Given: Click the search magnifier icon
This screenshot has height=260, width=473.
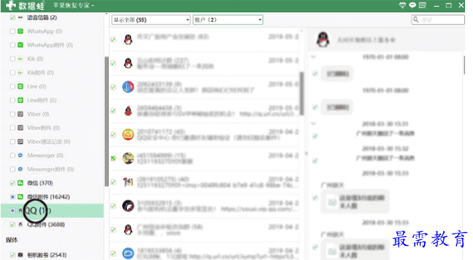Looking at the screenshot, I should [416, 20].
